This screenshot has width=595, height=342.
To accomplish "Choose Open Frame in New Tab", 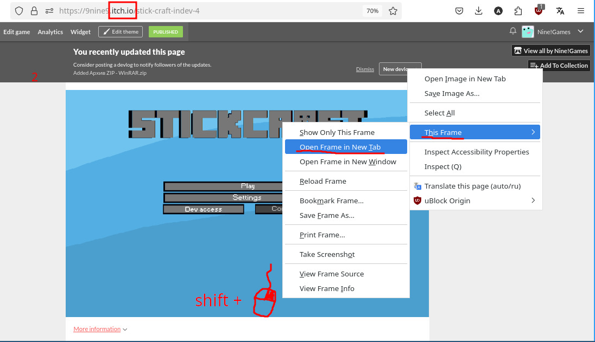I will pyautogui.click(x=346, y=147).
